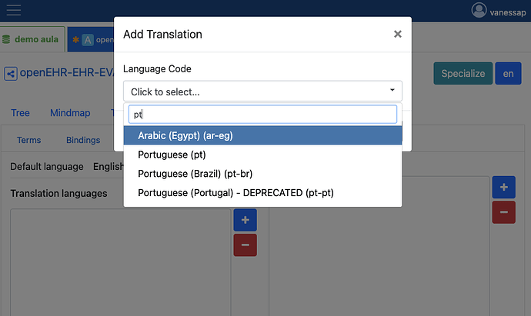Click the archetype share icon beside openEHR-EHR
Screen dimensions: 531x316
[x=11, y=74]
